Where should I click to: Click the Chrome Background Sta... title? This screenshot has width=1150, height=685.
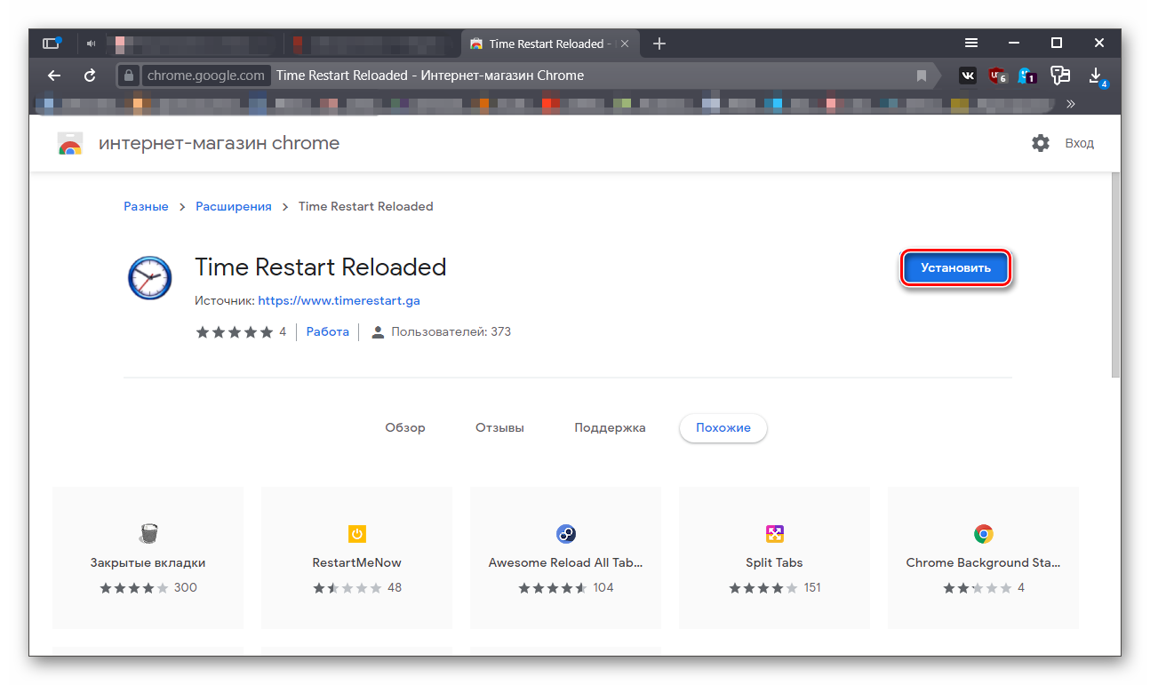click(x=983, y=562)
